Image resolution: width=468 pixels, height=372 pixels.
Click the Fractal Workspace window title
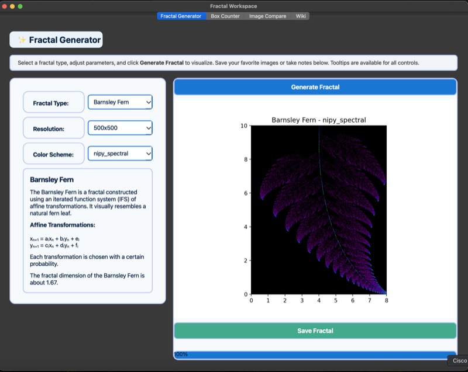233,6
